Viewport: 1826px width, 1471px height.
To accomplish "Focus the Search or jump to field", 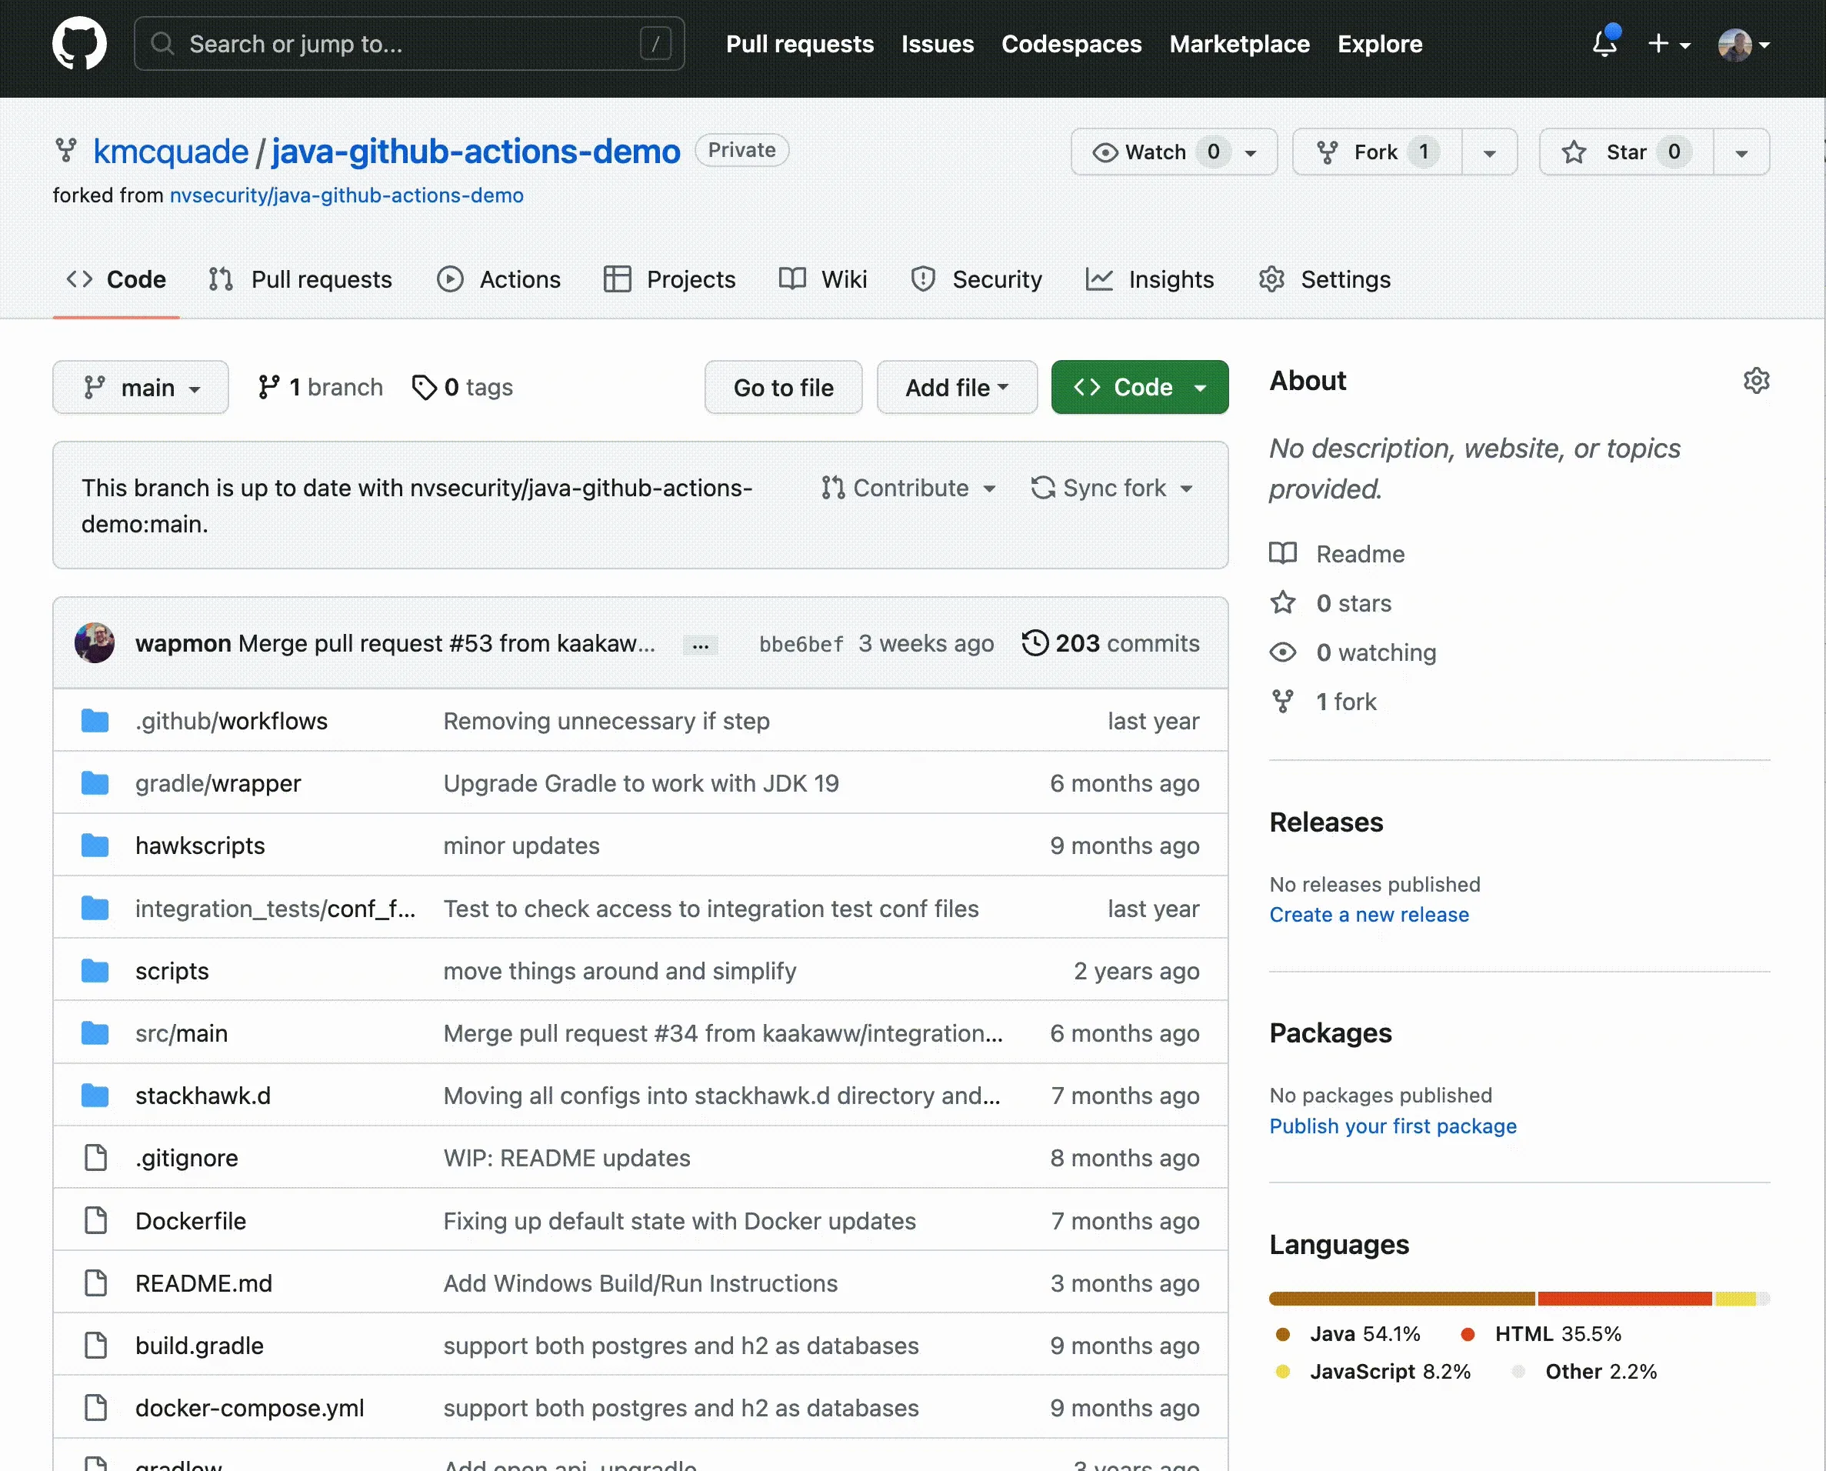I will [410, 44].
